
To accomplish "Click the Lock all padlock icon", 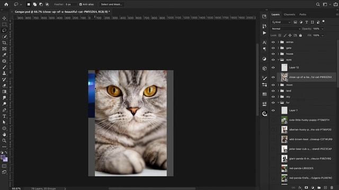I will click(300, 35).
